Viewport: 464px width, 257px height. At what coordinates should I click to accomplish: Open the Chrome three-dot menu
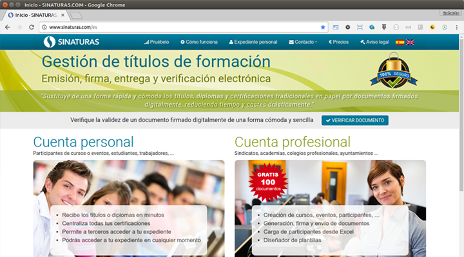point(457,27)
